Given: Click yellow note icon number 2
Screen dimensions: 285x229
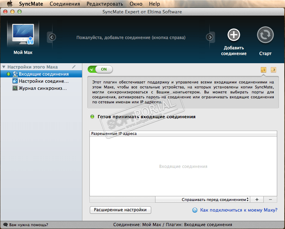Looking at the screenshot, I should pyautogui.click(x=273, y=70).
